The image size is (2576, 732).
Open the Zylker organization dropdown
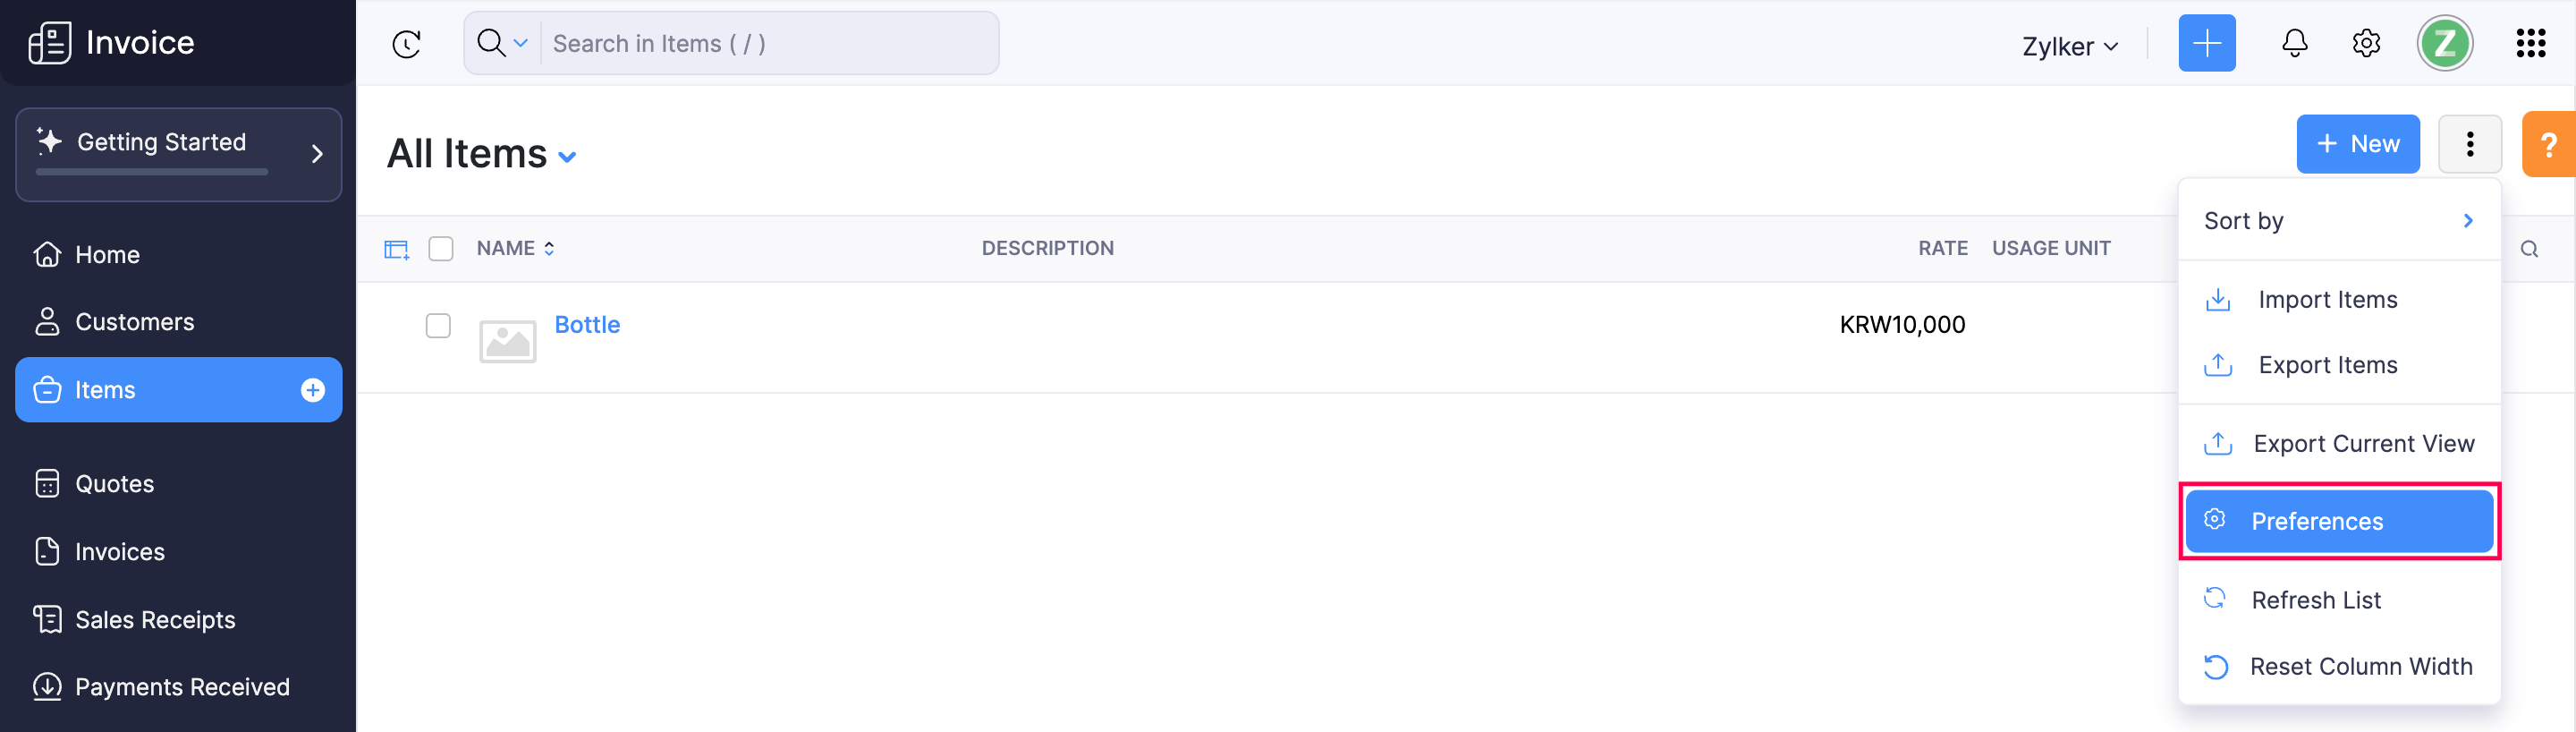click(x=2070, y=46)
